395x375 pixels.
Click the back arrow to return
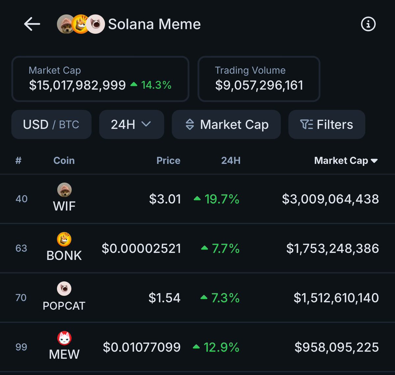32,24
